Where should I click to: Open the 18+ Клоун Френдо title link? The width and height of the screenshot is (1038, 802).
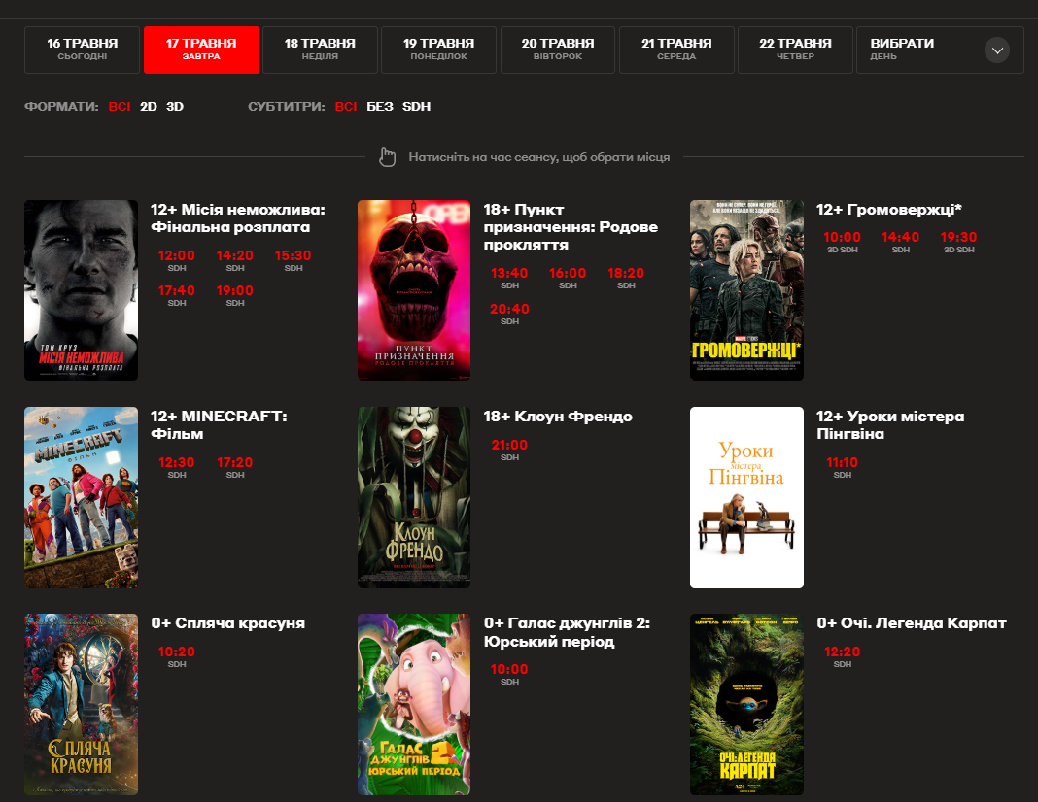(x=558, y=417)
